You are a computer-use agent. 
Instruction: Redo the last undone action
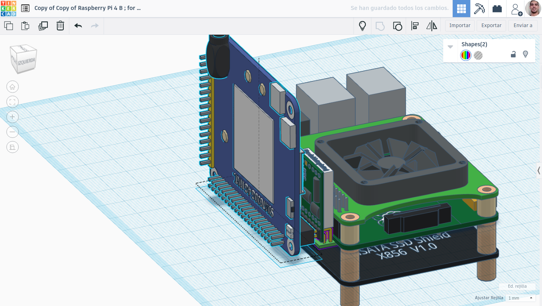[94, 26]
